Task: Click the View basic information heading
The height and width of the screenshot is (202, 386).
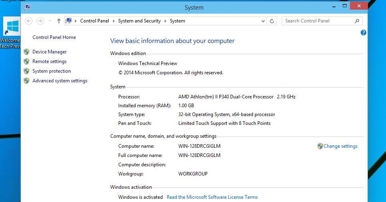Action: tap(172, 41)
